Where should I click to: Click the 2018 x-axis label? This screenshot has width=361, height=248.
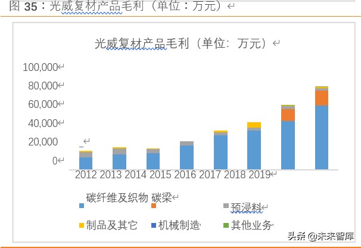[x=235, y=175]
